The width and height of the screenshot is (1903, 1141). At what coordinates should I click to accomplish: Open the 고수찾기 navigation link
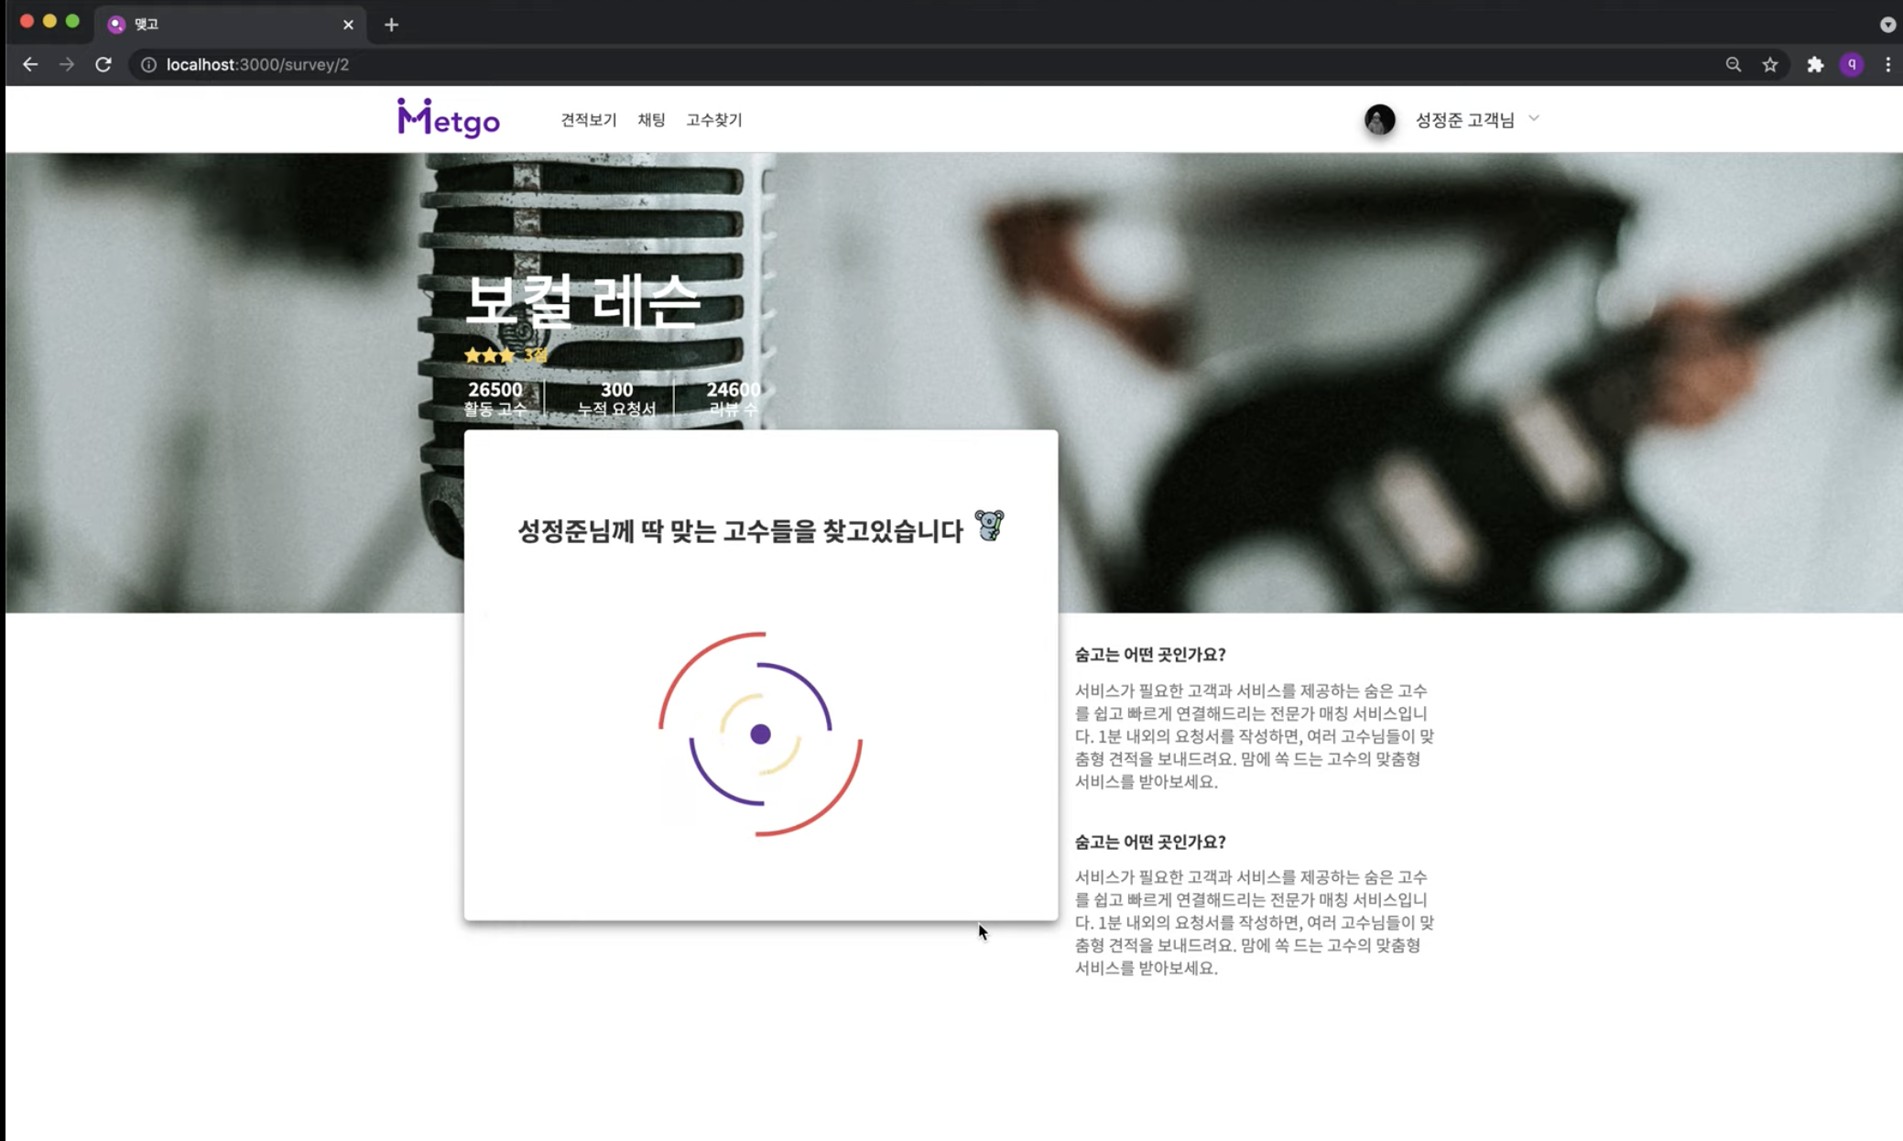click(714, 120)
